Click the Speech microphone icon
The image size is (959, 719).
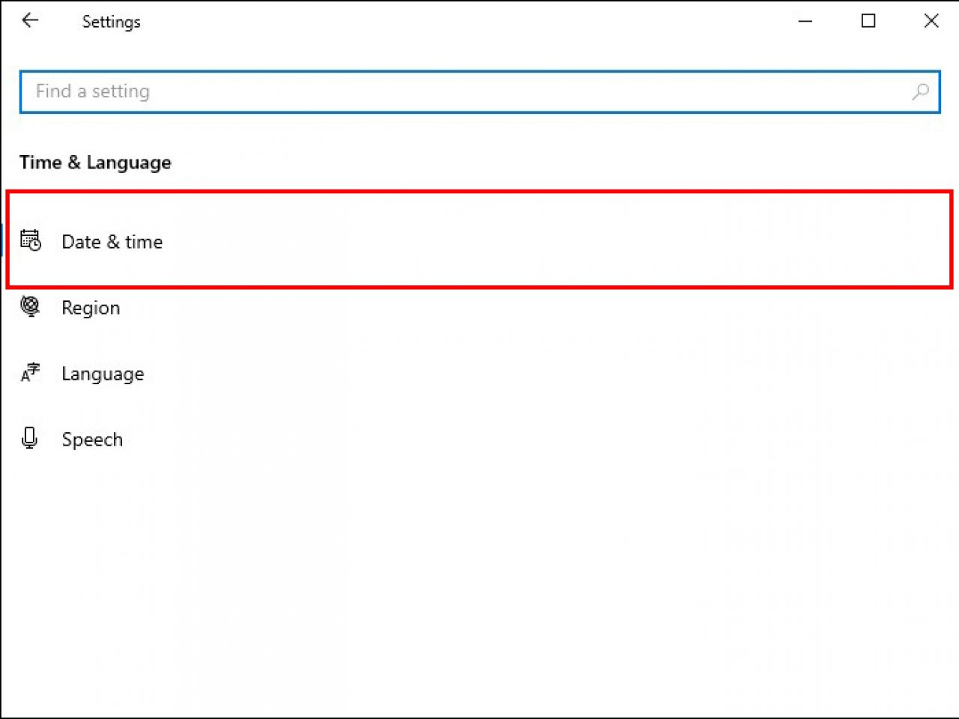30,437
